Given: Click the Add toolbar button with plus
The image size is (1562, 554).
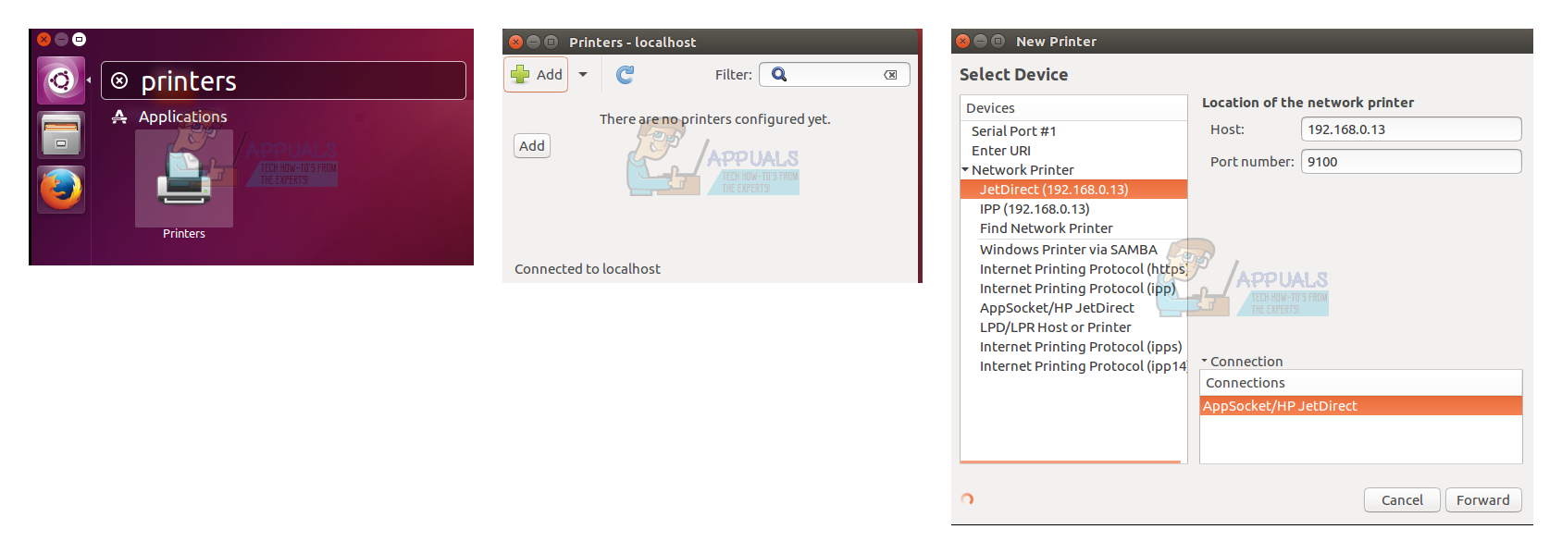Looking at the screenshot, I should [x=537, y=75].
